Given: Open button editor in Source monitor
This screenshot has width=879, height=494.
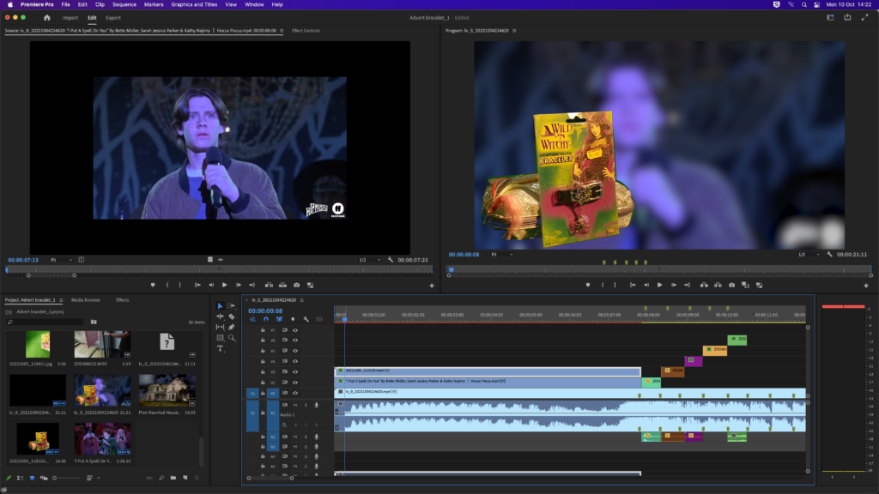Looking at the screenshot, I should pos(432,286).
